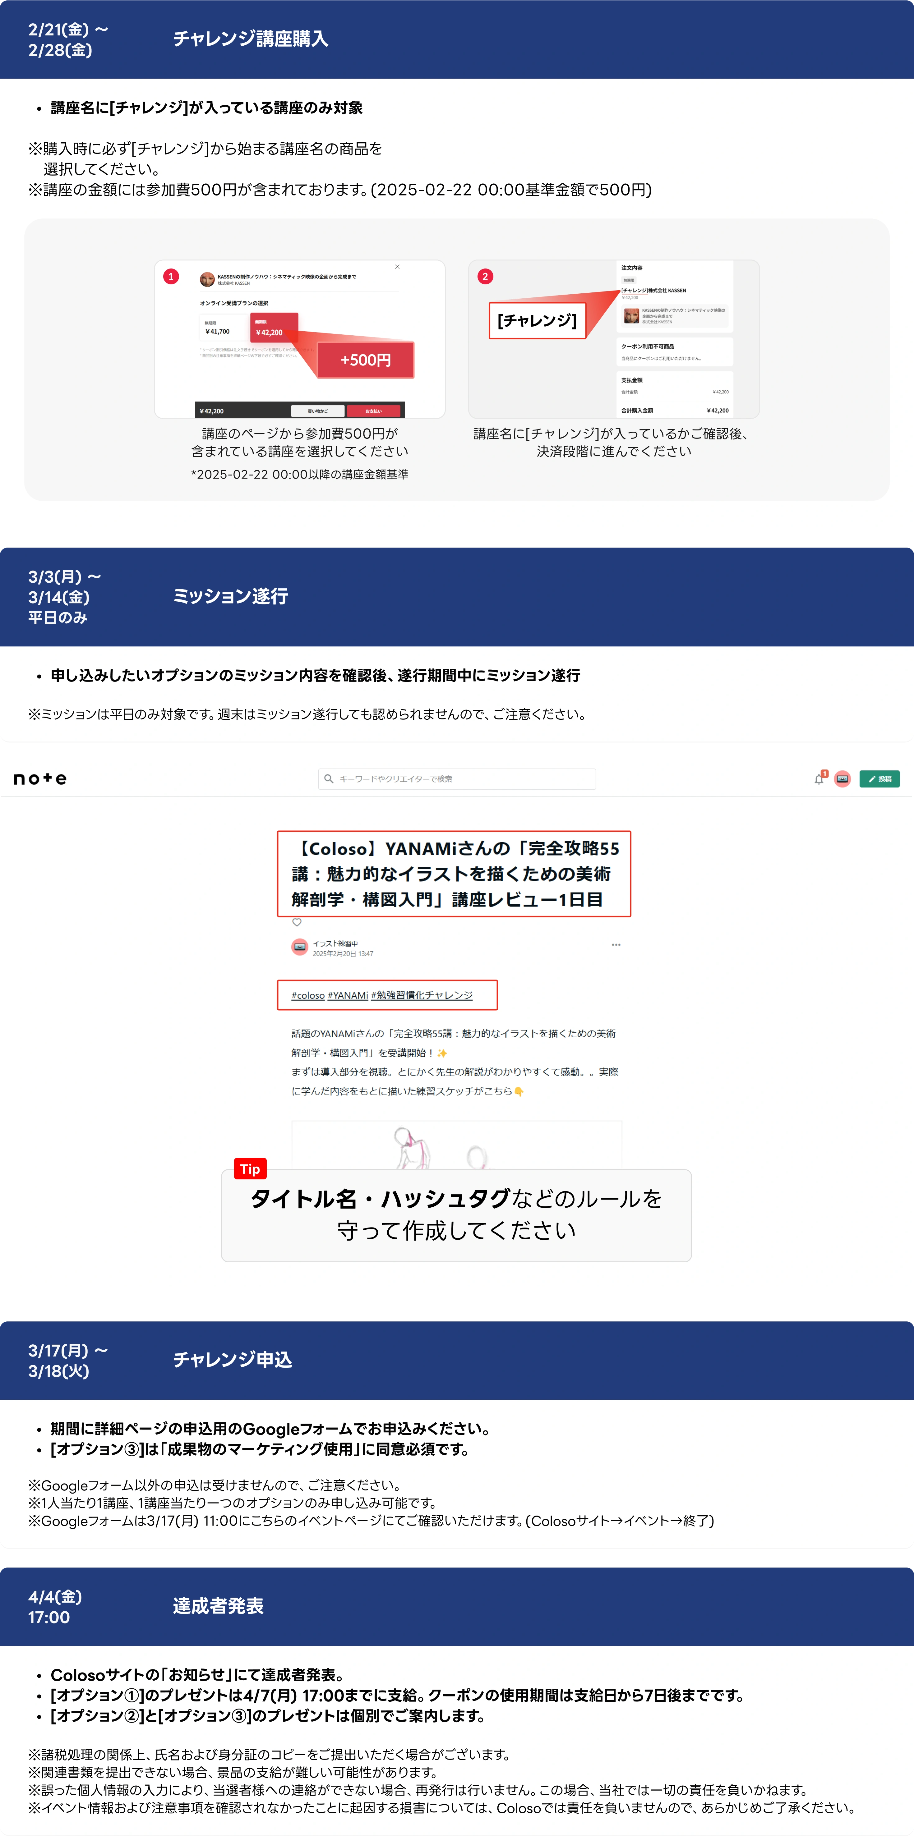
Task: Click the course thumbnail in 注文内容 panel
Action: tap(631, 316)
